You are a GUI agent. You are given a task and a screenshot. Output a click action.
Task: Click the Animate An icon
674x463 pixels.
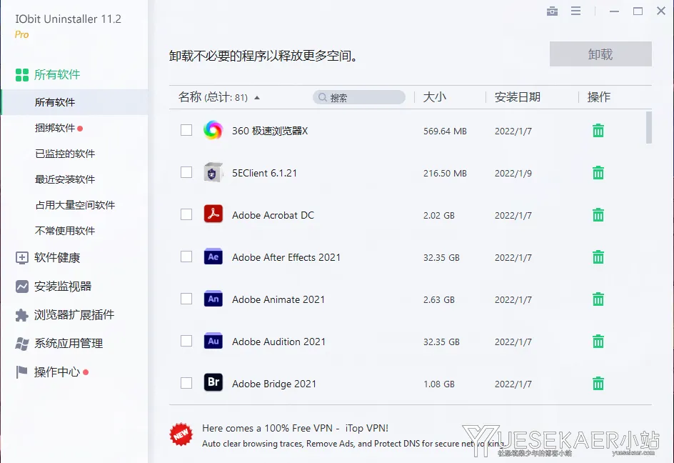pos(213,299)
